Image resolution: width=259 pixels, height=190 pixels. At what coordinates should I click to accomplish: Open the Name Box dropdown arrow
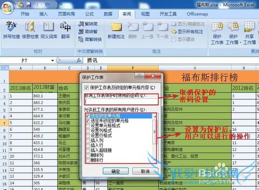click(x=52, y=61)
